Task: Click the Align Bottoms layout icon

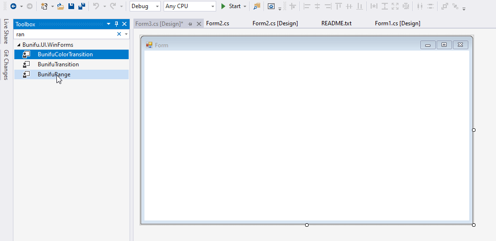Action: 360,6
